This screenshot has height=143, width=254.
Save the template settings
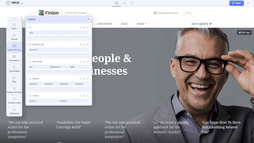(x=236, y=3)
